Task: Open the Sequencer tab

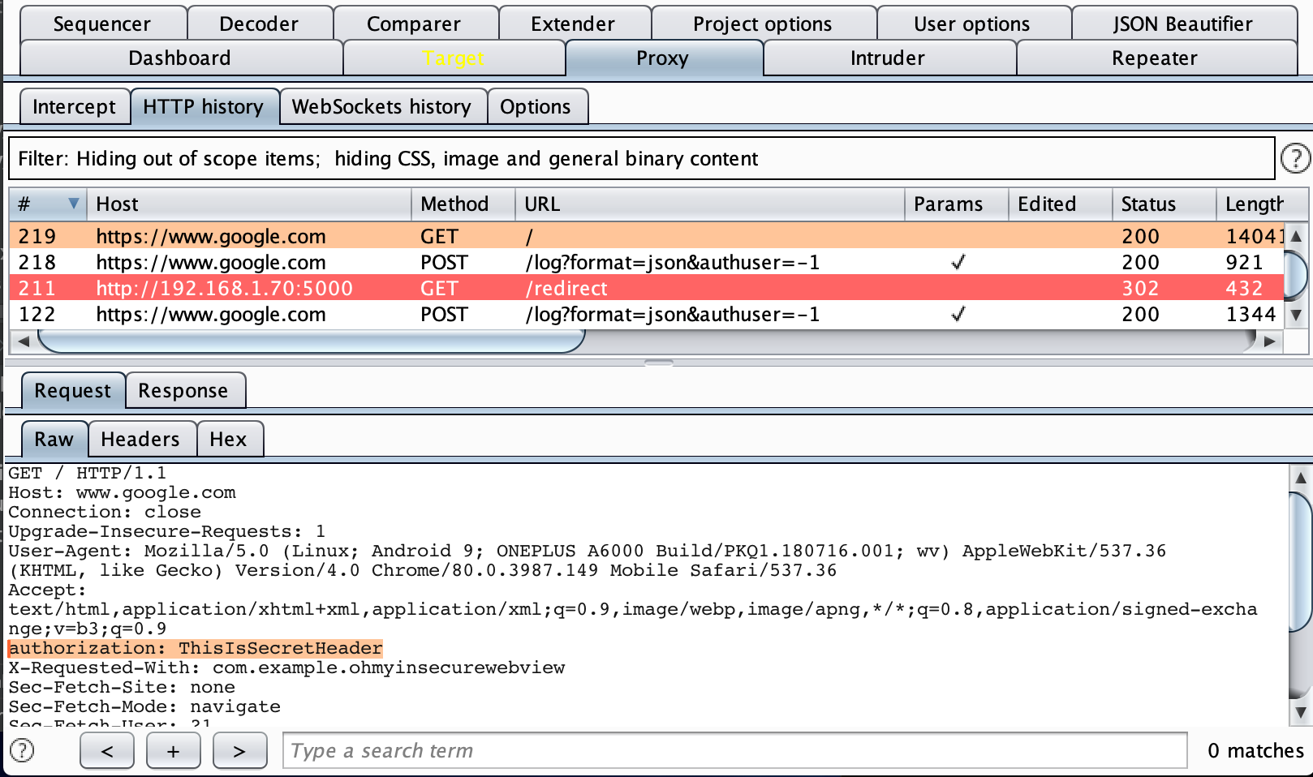Action: pos(102,24)
